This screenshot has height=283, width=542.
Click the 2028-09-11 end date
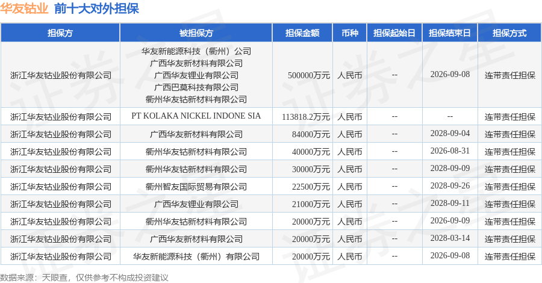pyautogui.click(x=450, y=203)
